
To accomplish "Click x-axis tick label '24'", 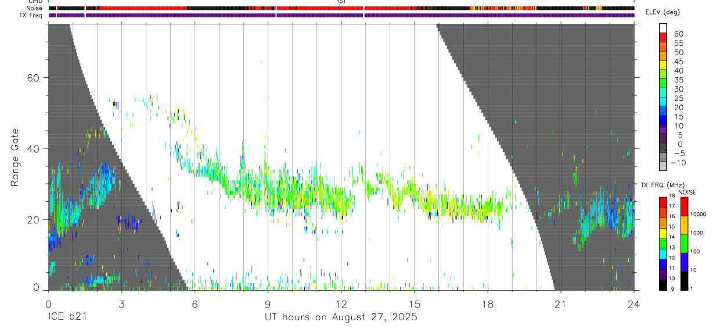I will tap(634, 303).
